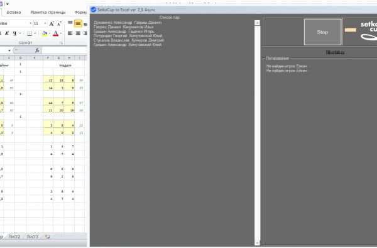Apply yellow fill color bucket

click(x=45, y=33)
